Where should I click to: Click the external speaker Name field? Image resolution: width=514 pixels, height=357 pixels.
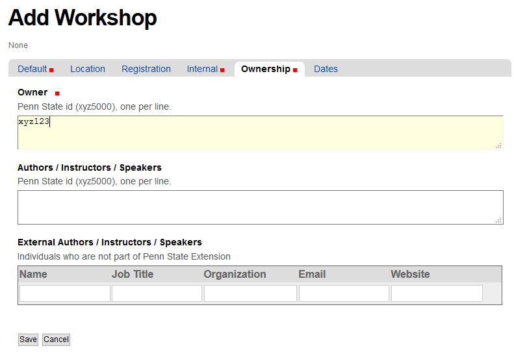65,293
